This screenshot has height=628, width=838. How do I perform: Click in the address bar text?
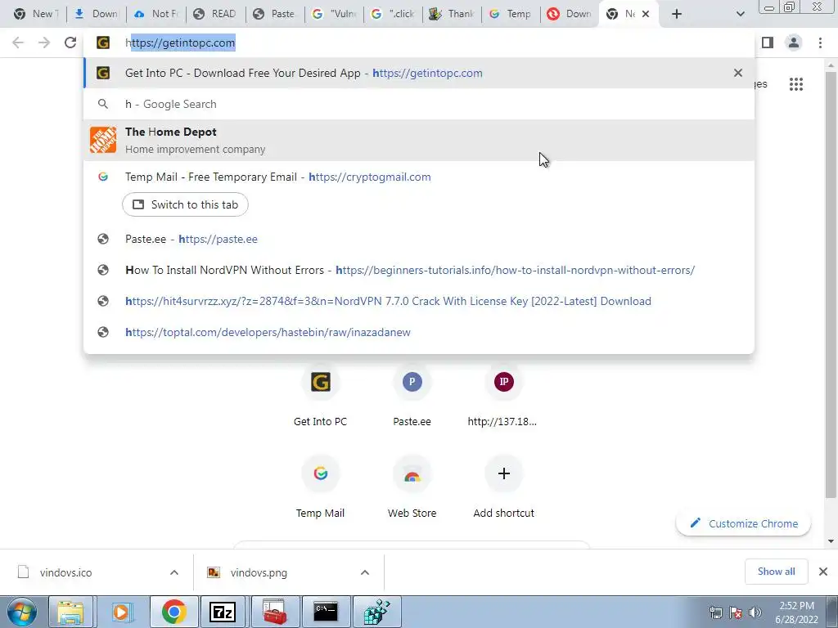pos(180,43)
